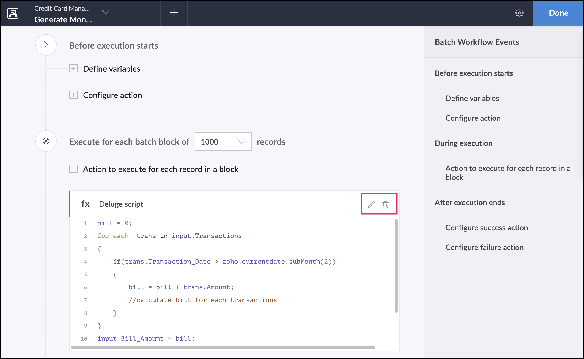Viewport: 584px width, 359px height.
Task: Click the workflow application icon in header
Action: pos(13,13)
